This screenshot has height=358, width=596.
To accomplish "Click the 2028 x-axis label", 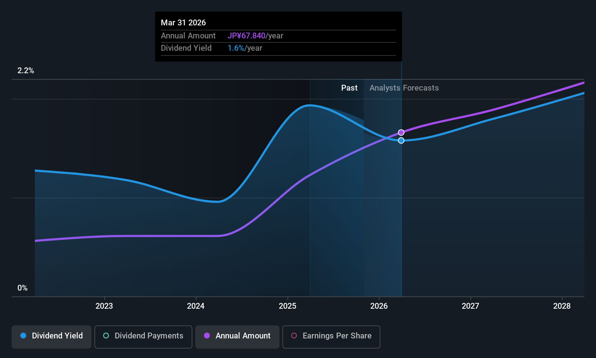I will (562, 306).
